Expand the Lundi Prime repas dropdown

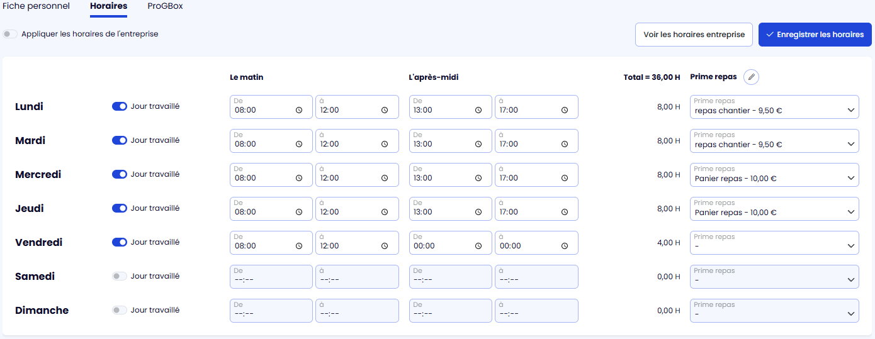tap(774, 107)
